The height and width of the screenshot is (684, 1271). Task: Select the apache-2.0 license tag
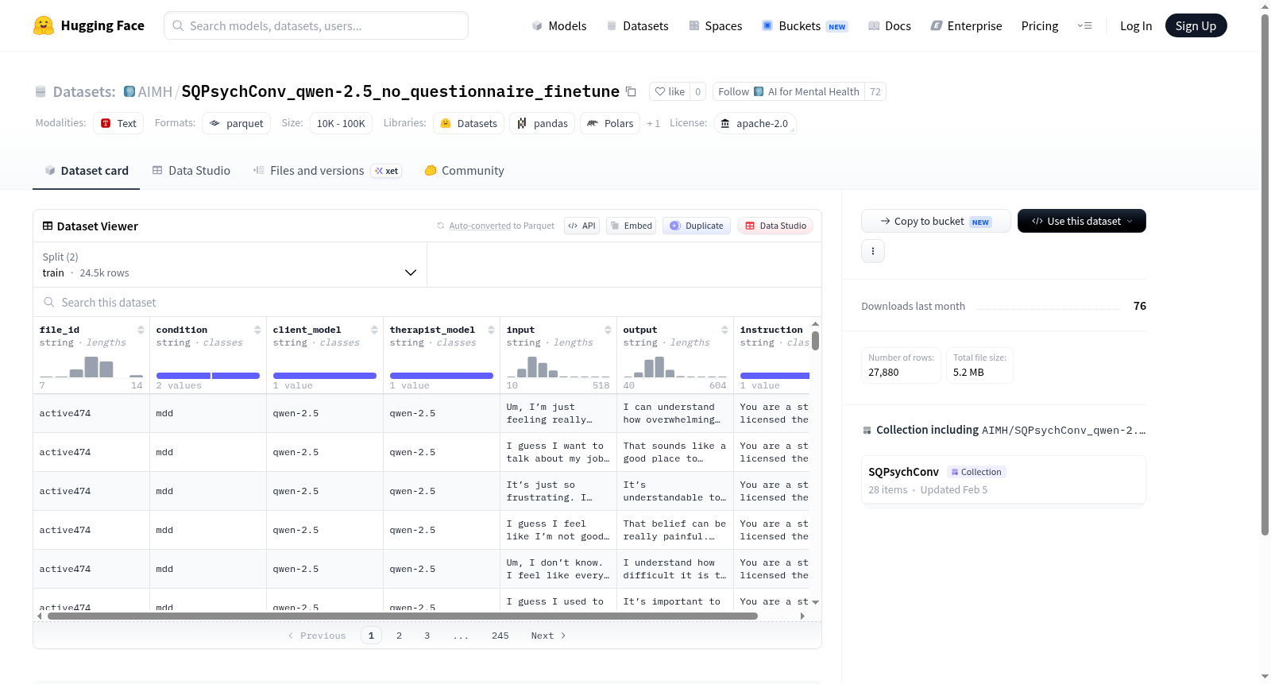(x=755, y=123)
